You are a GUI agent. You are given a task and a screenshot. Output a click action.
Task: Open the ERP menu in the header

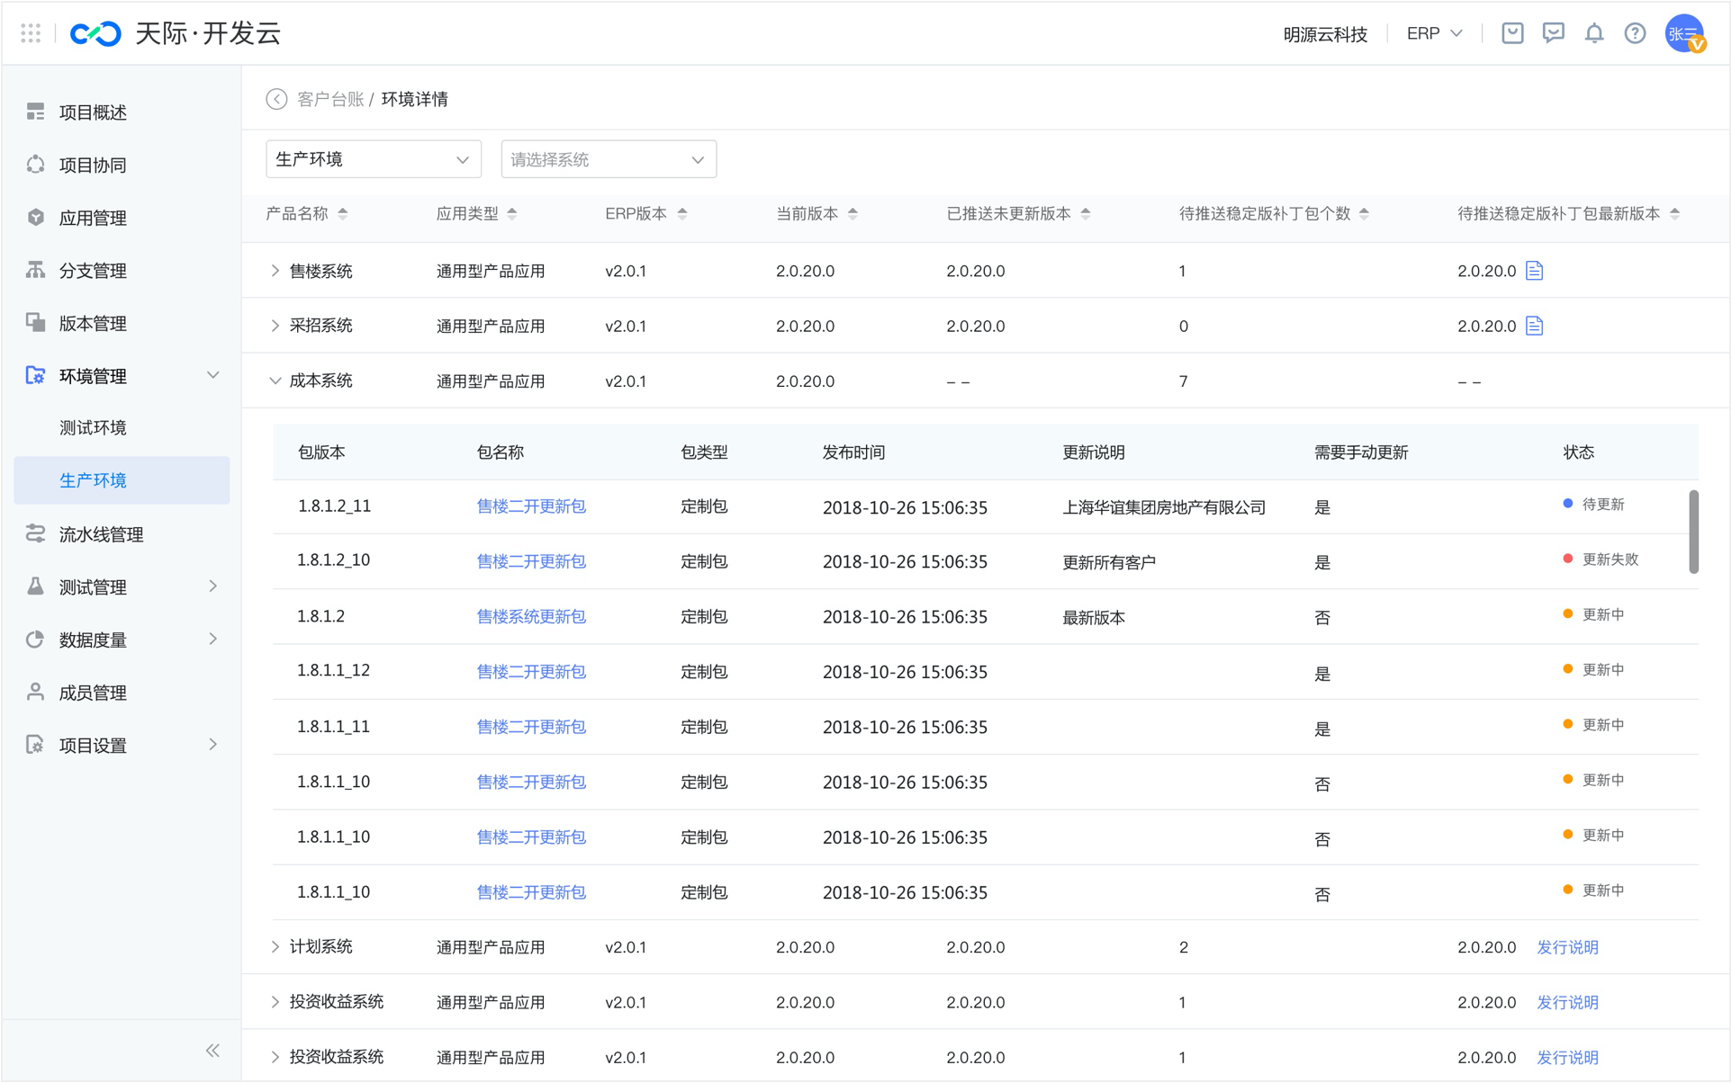click(1433, 32)
